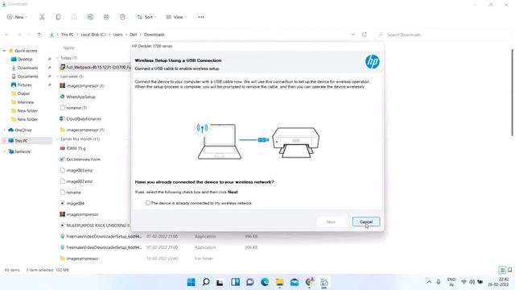Open the View dropdown
This screenshot has height=290, width=515.
[x=176, y=17]
